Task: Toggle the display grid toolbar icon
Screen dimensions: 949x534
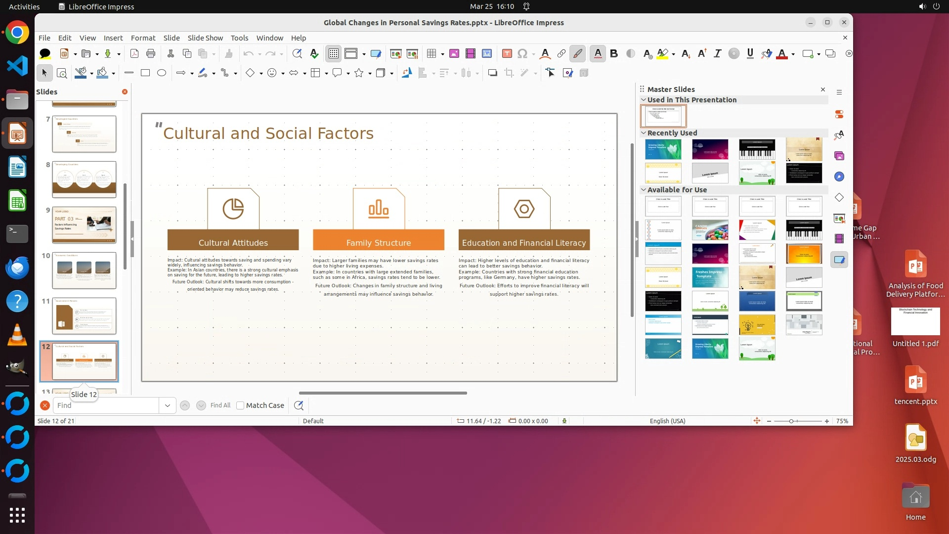Action: click(x=334, y=53)
